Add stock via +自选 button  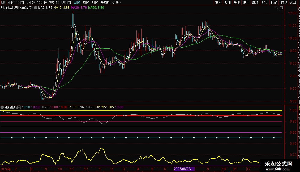pyautogui.click(x=283, y=2)
